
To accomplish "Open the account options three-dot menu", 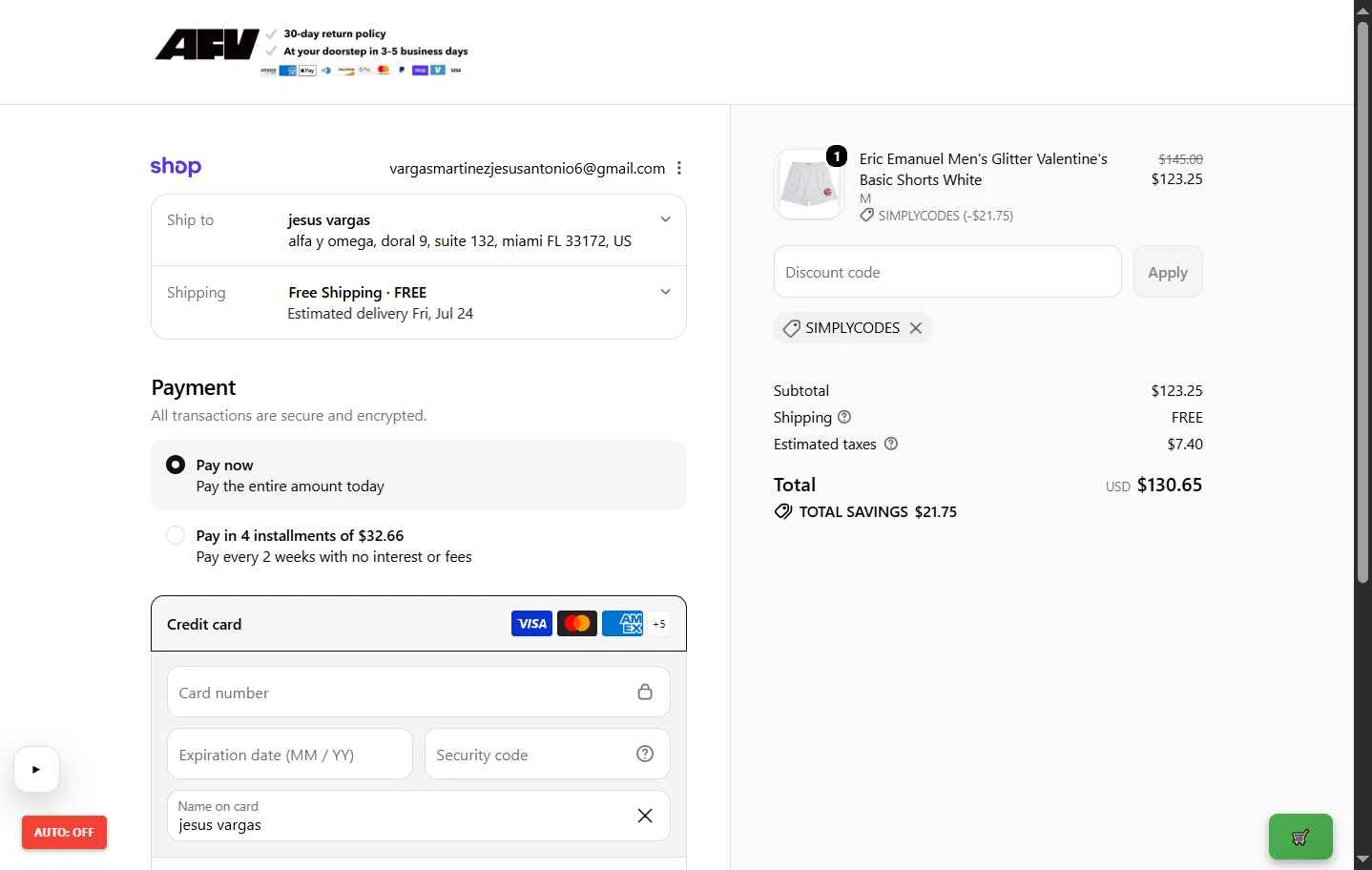I will tap(679, 168).
